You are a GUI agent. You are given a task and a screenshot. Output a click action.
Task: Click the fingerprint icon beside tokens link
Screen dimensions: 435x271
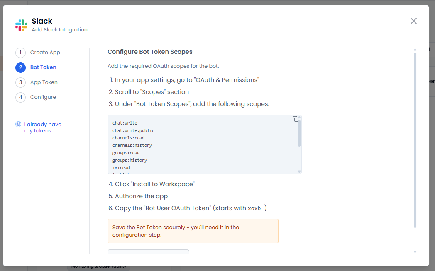coord(18,124)
